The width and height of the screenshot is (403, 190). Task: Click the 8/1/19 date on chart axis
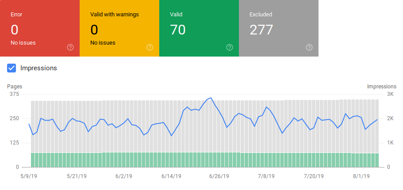click(x=360, y=176)
